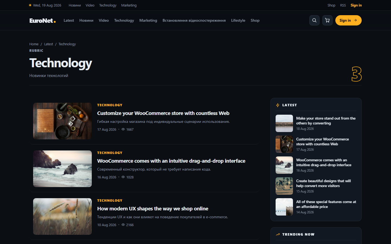Viewport: 391px width, 244px height.
Task: Click Sign in link in top bar
Action: [x=356, y=5]
